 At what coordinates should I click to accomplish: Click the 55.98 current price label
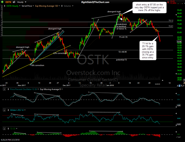click(x=179, y=42)
